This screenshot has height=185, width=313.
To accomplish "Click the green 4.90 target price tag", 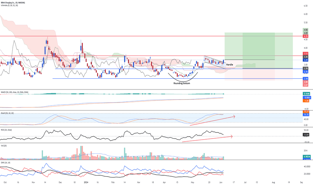I will (x=306, y=30).
